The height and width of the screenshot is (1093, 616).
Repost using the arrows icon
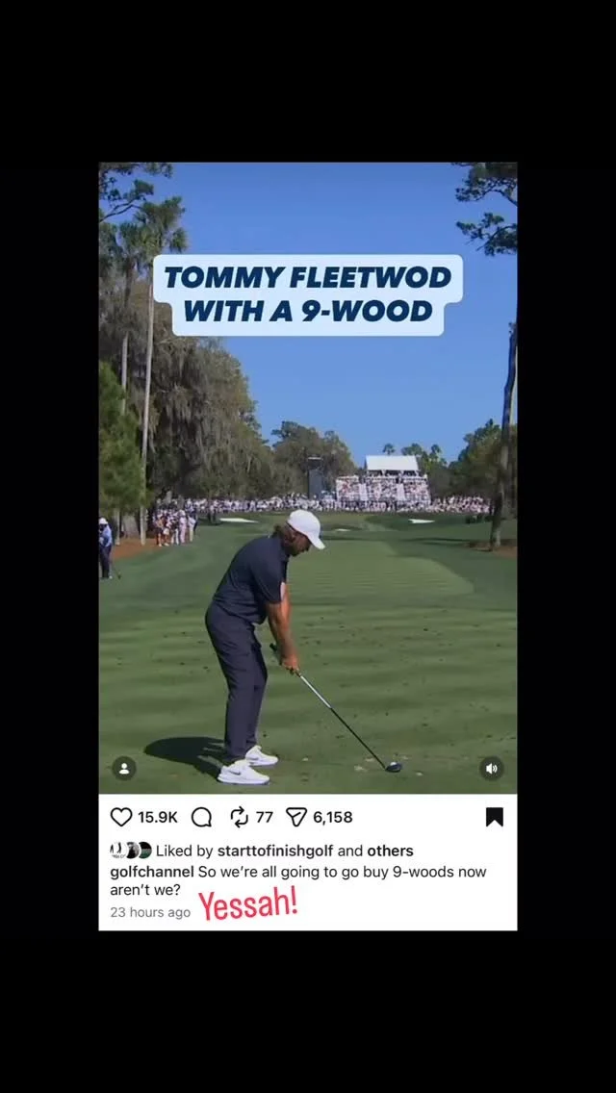pyautogui.click(x=240, y=817)
